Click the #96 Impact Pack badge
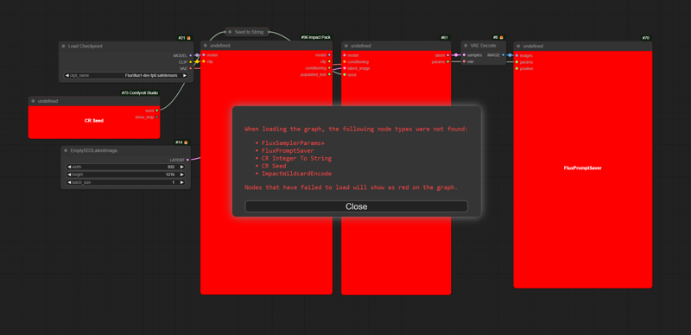Image resolution: width=691 pixels, height=335 pixels. (x=315, y=37)
